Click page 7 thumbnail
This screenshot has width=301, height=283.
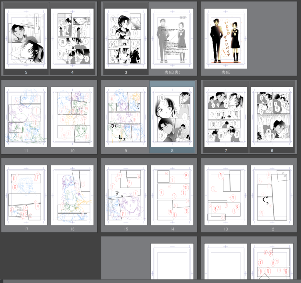(225, 117)
